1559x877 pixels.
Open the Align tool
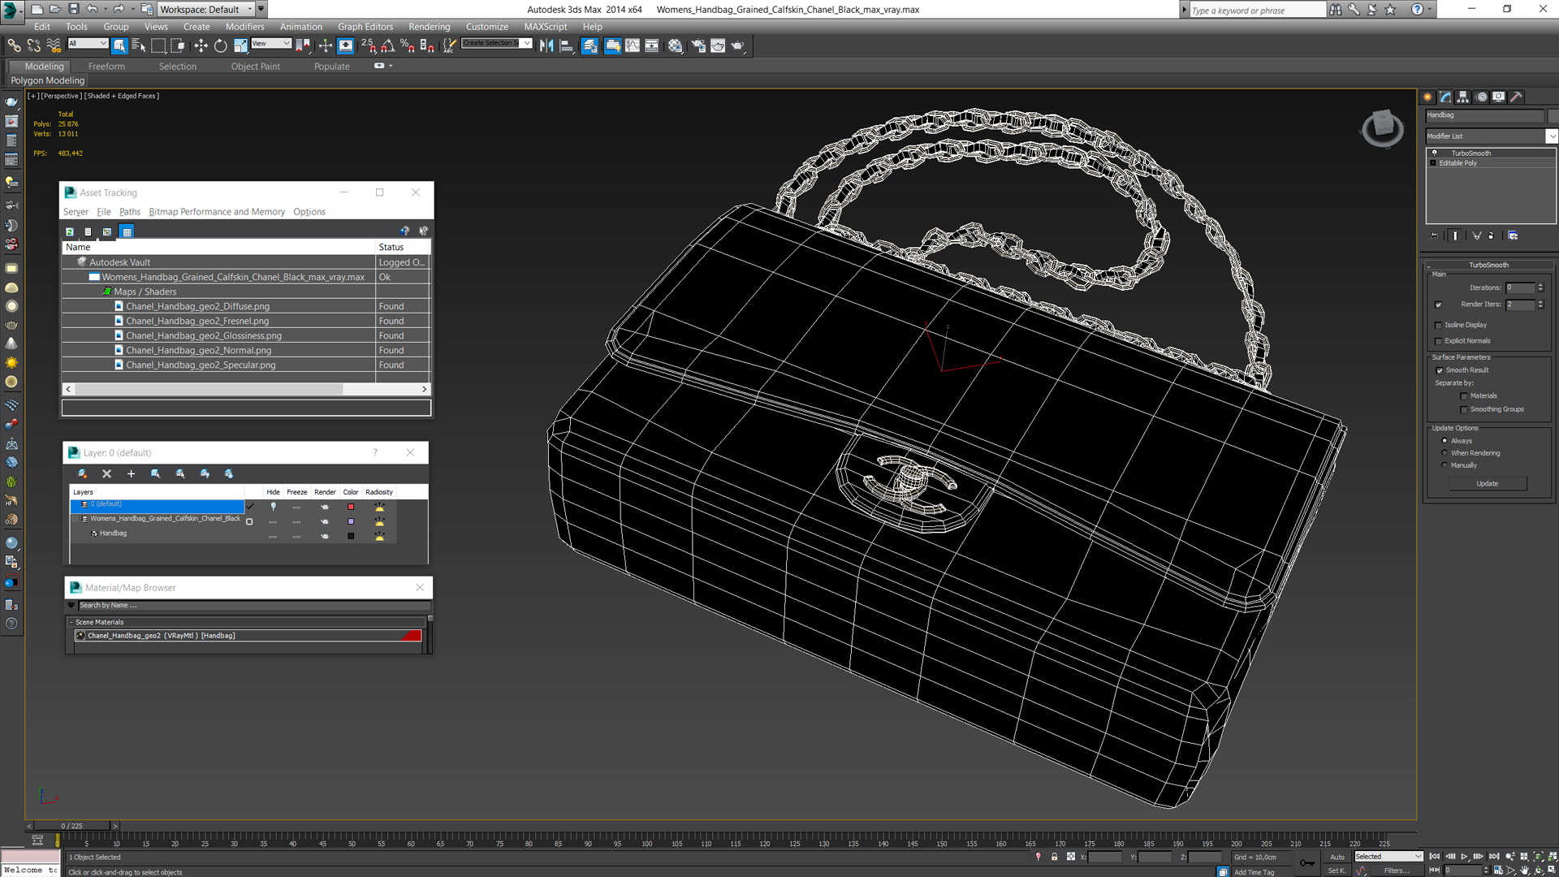[x=567, y=45]
